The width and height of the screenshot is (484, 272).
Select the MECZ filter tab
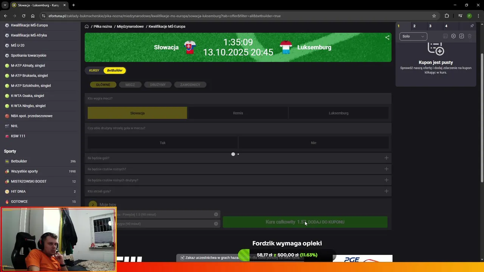pyautogui.click(x=130, y=85)
